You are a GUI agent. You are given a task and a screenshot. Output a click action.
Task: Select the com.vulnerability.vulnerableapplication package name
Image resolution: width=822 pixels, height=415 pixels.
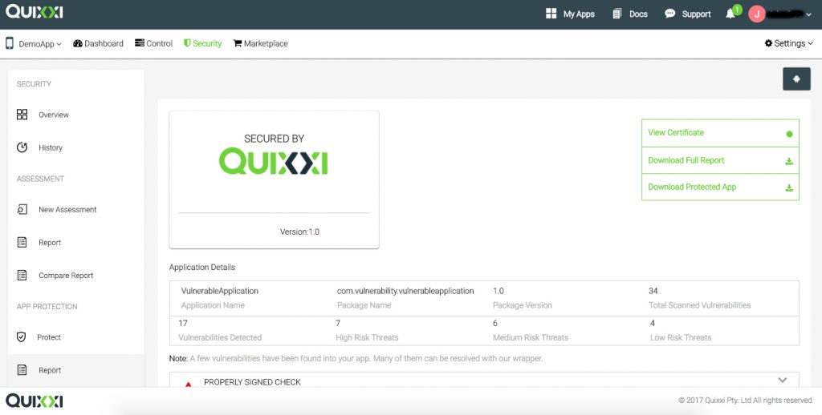click(405, 291)
